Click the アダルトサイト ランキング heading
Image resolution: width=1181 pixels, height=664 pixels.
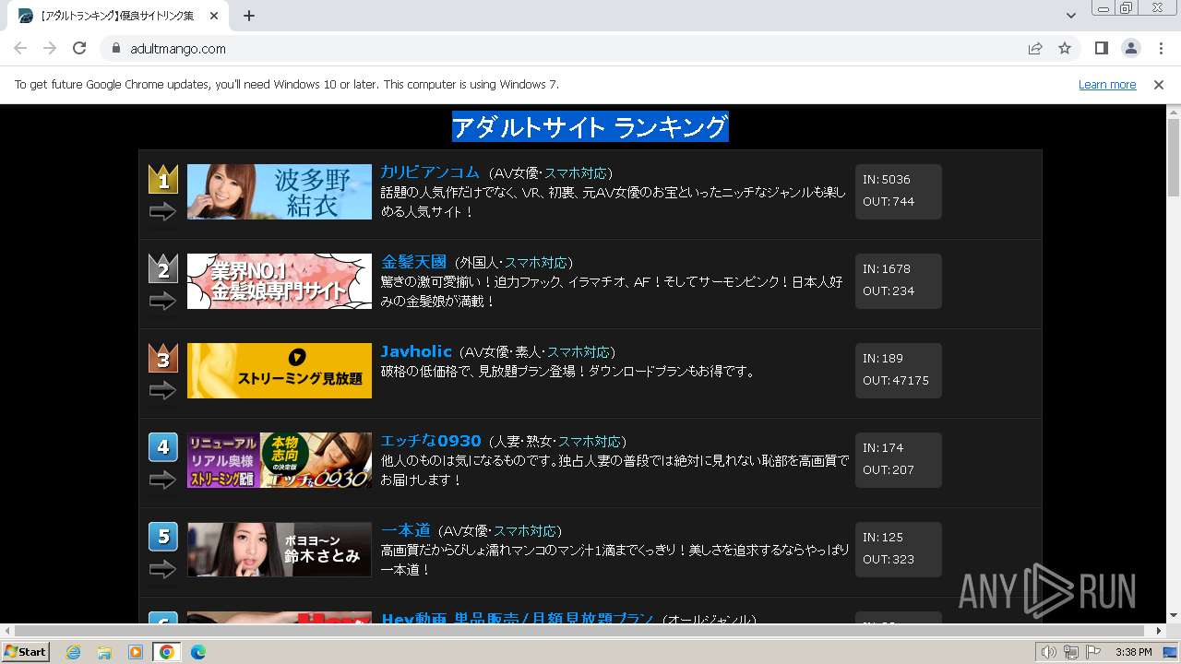tap(590, 127)
